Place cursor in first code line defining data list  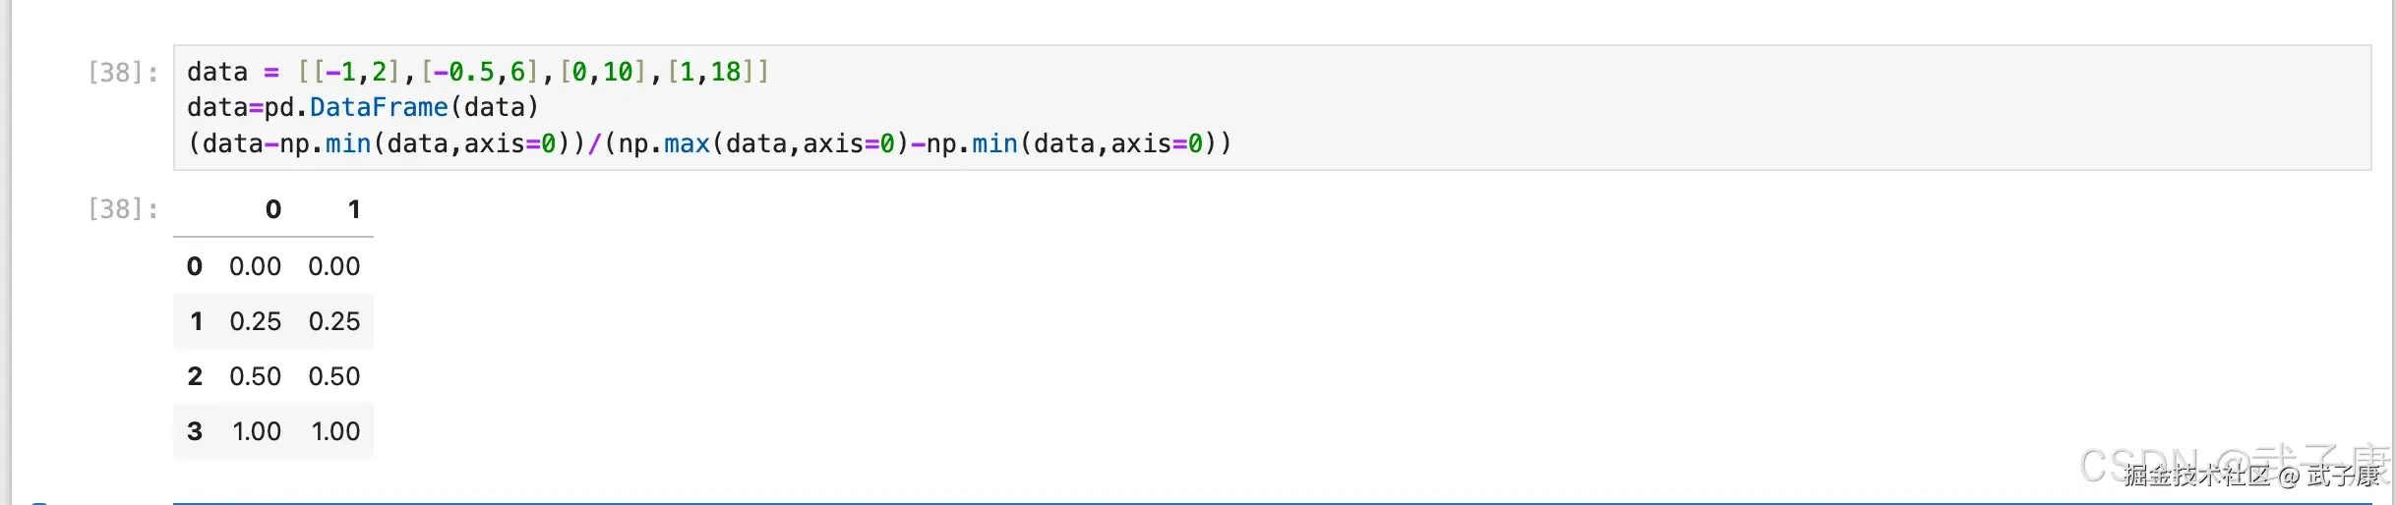[x=477, y=72]
